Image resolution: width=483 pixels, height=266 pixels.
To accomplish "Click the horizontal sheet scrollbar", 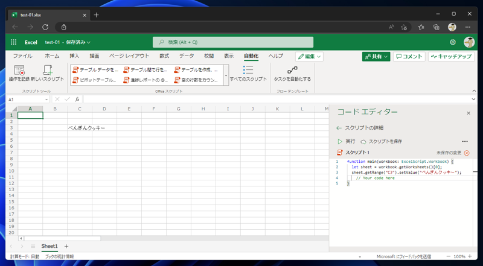I will point(62,238).
